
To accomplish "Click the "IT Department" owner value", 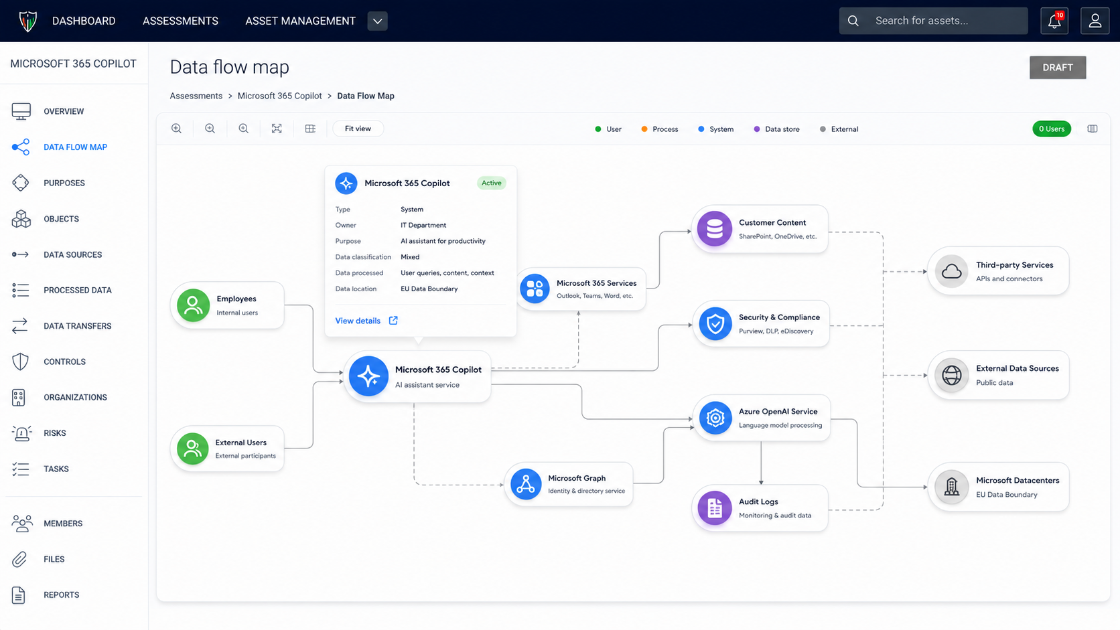I will (423, 226).
